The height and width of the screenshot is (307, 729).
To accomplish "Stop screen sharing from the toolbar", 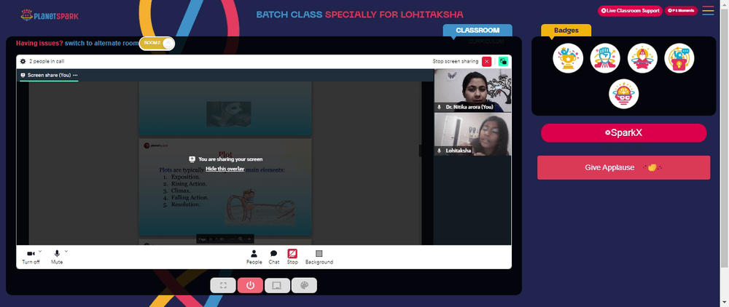I will pos(292,257).
